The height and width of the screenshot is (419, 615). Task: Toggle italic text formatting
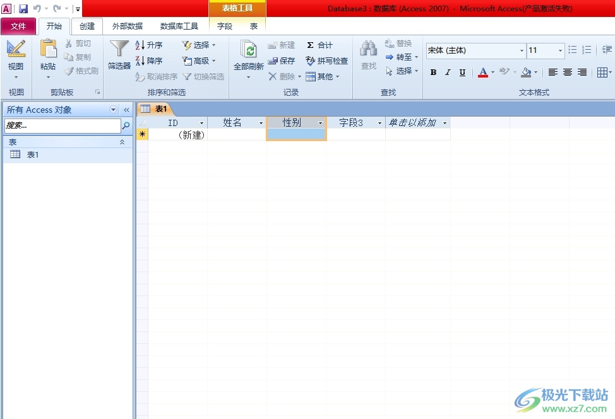tap(448, 72)
